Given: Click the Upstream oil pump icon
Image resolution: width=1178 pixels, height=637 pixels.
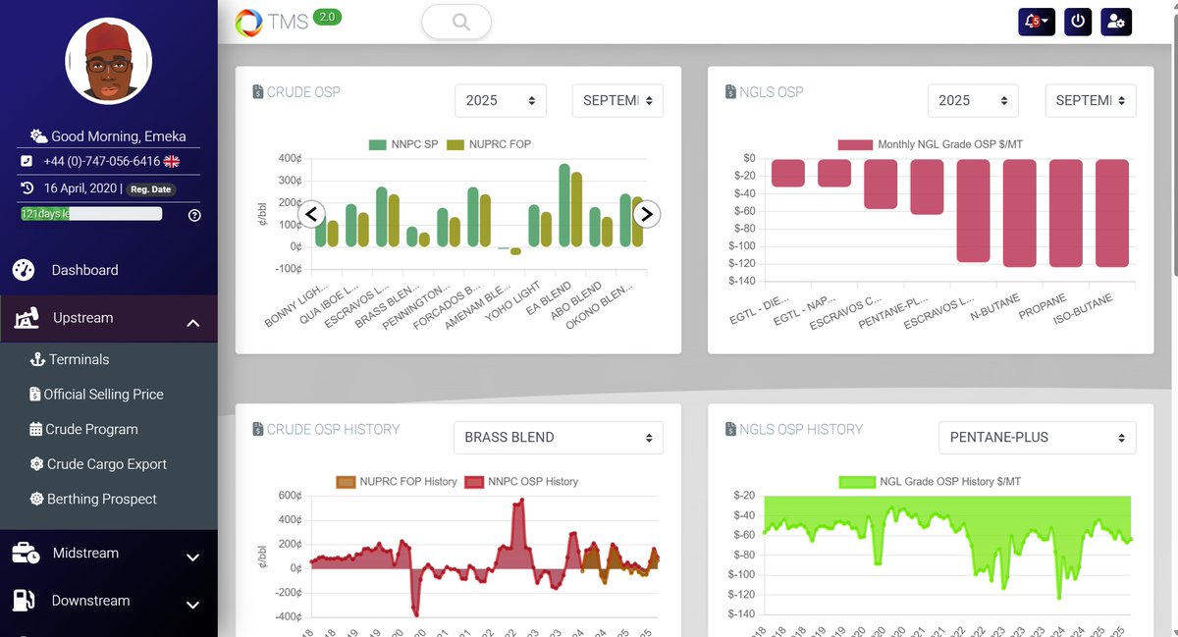Looking at the screenshot, I should coord(27,318).
